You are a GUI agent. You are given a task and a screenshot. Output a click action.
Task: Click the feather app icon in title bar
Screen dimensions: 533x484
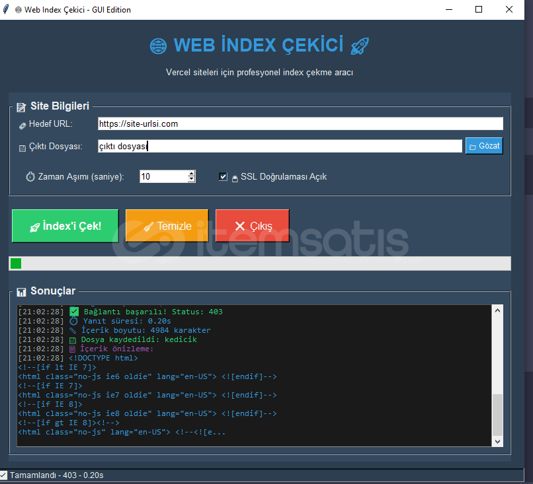tap(7, 9)
